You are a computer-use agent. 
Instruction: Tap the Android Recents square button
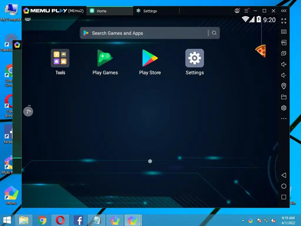pos(284,197)
